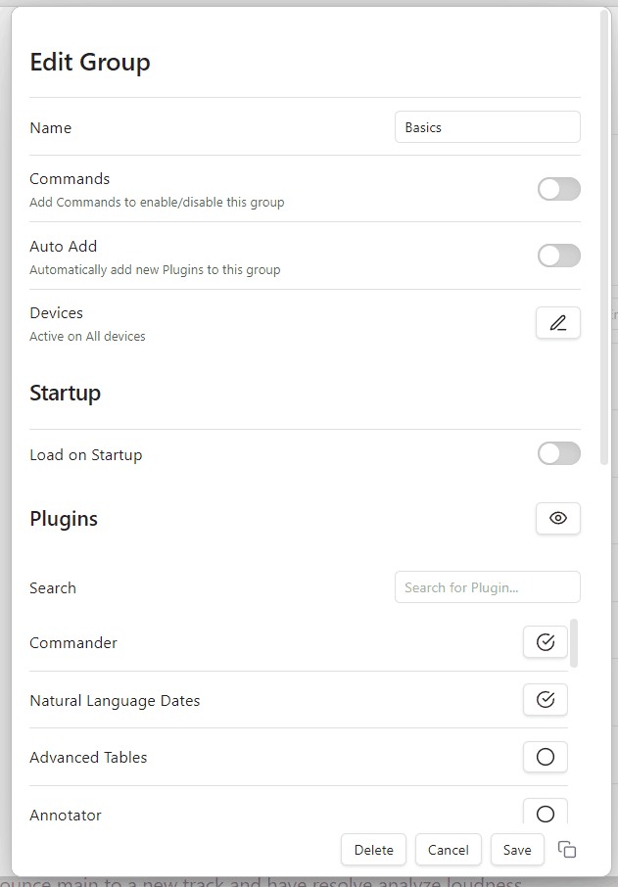
Task: Enable the Commands toggle switch
Action: pos(558,189)
